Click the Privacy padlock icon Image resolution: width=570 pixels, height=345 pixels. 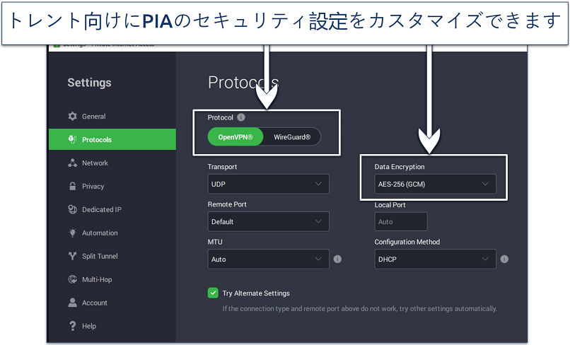[x=72, y=187]
